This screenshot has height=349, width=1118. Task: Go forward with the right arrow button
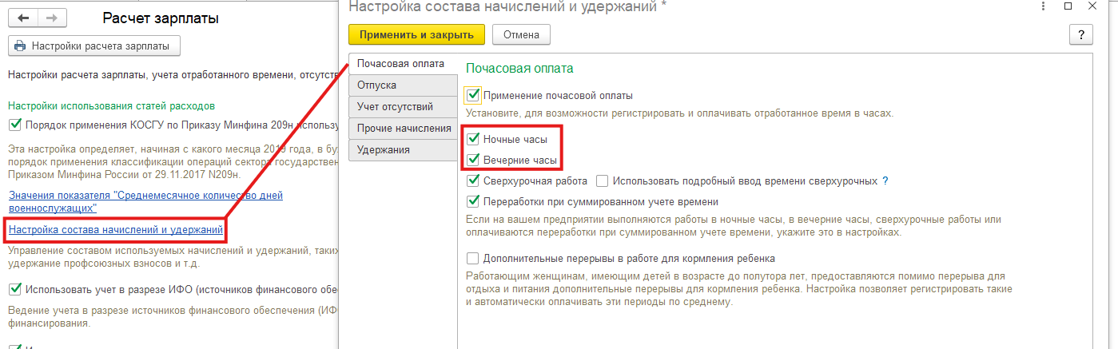[x=51, y=18]
